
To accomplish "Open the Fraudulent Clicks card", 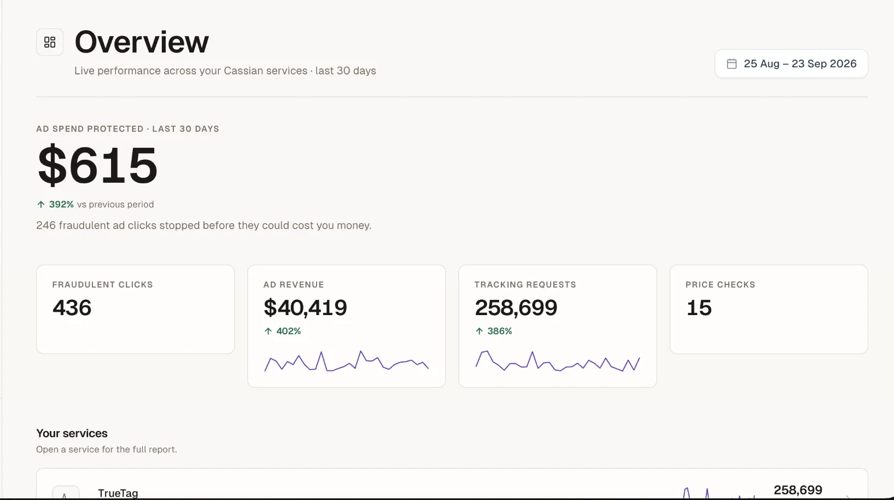I will 136,309.
